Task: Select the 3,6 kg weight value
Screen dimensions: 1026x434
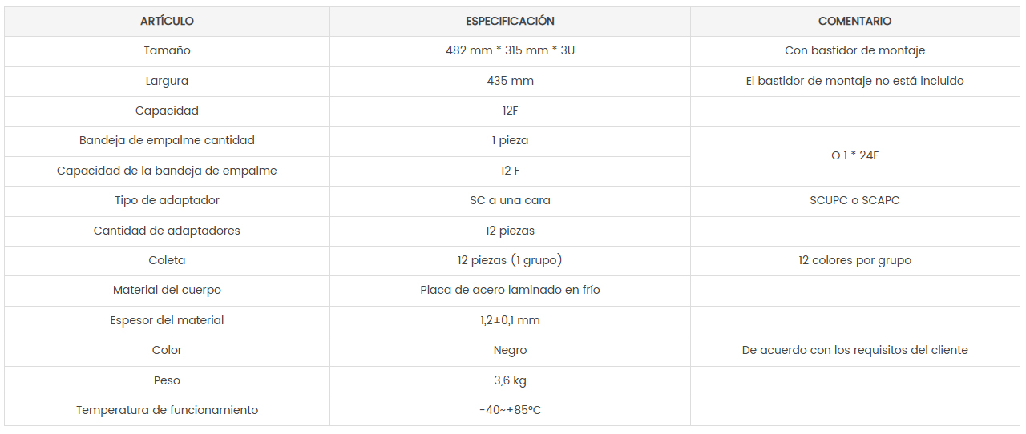Action: tap(510, 380)
